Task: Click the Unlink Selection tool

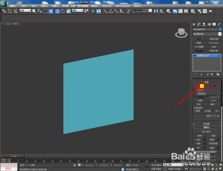Action: (x=10, y=11)
